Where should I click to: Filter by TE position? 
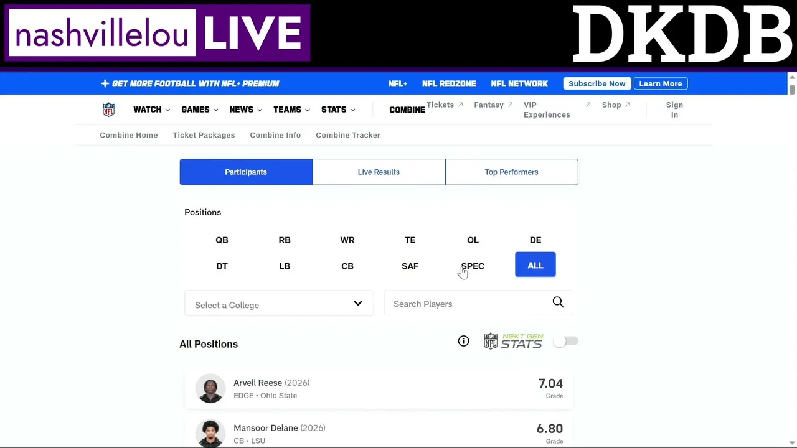point(410,240)
